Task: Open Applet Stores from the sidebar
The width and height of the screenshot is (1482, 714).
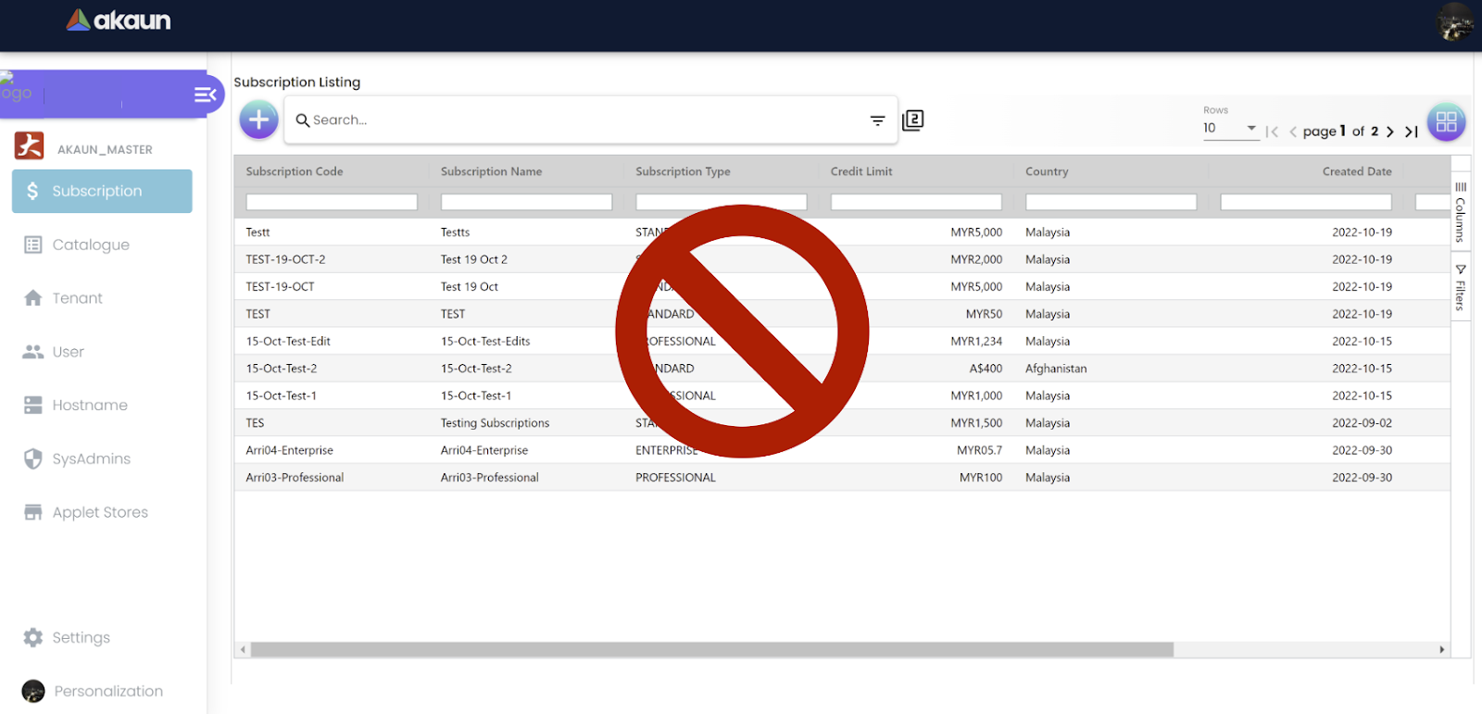Action: [99, 512]
